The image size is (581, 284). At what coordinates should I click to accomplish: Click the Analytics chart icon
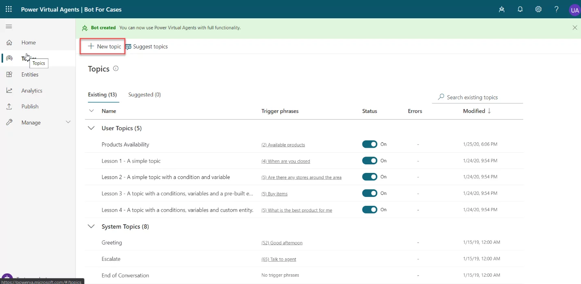[x=9, y=91]
